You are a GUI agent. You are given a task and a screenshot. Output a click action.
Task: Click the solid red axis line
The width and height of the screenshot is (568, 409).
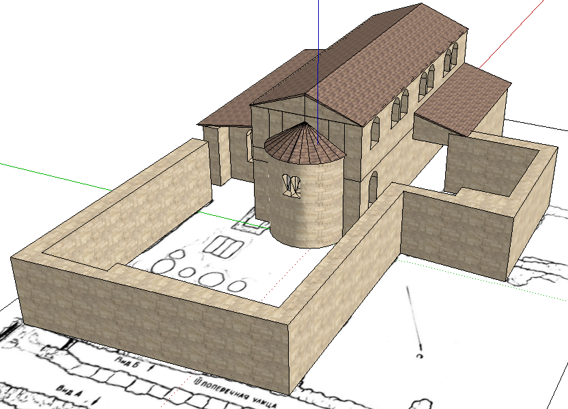(x=511, y=34)
